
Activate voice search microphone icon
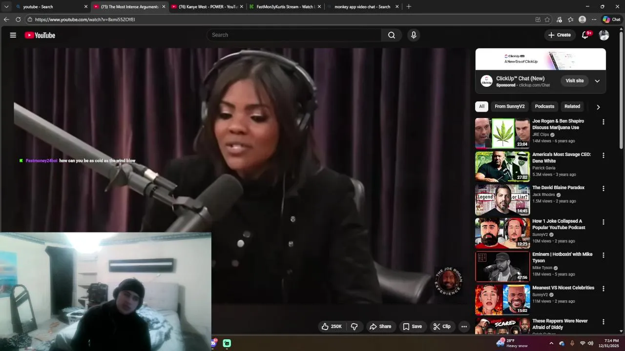(414, 35)
